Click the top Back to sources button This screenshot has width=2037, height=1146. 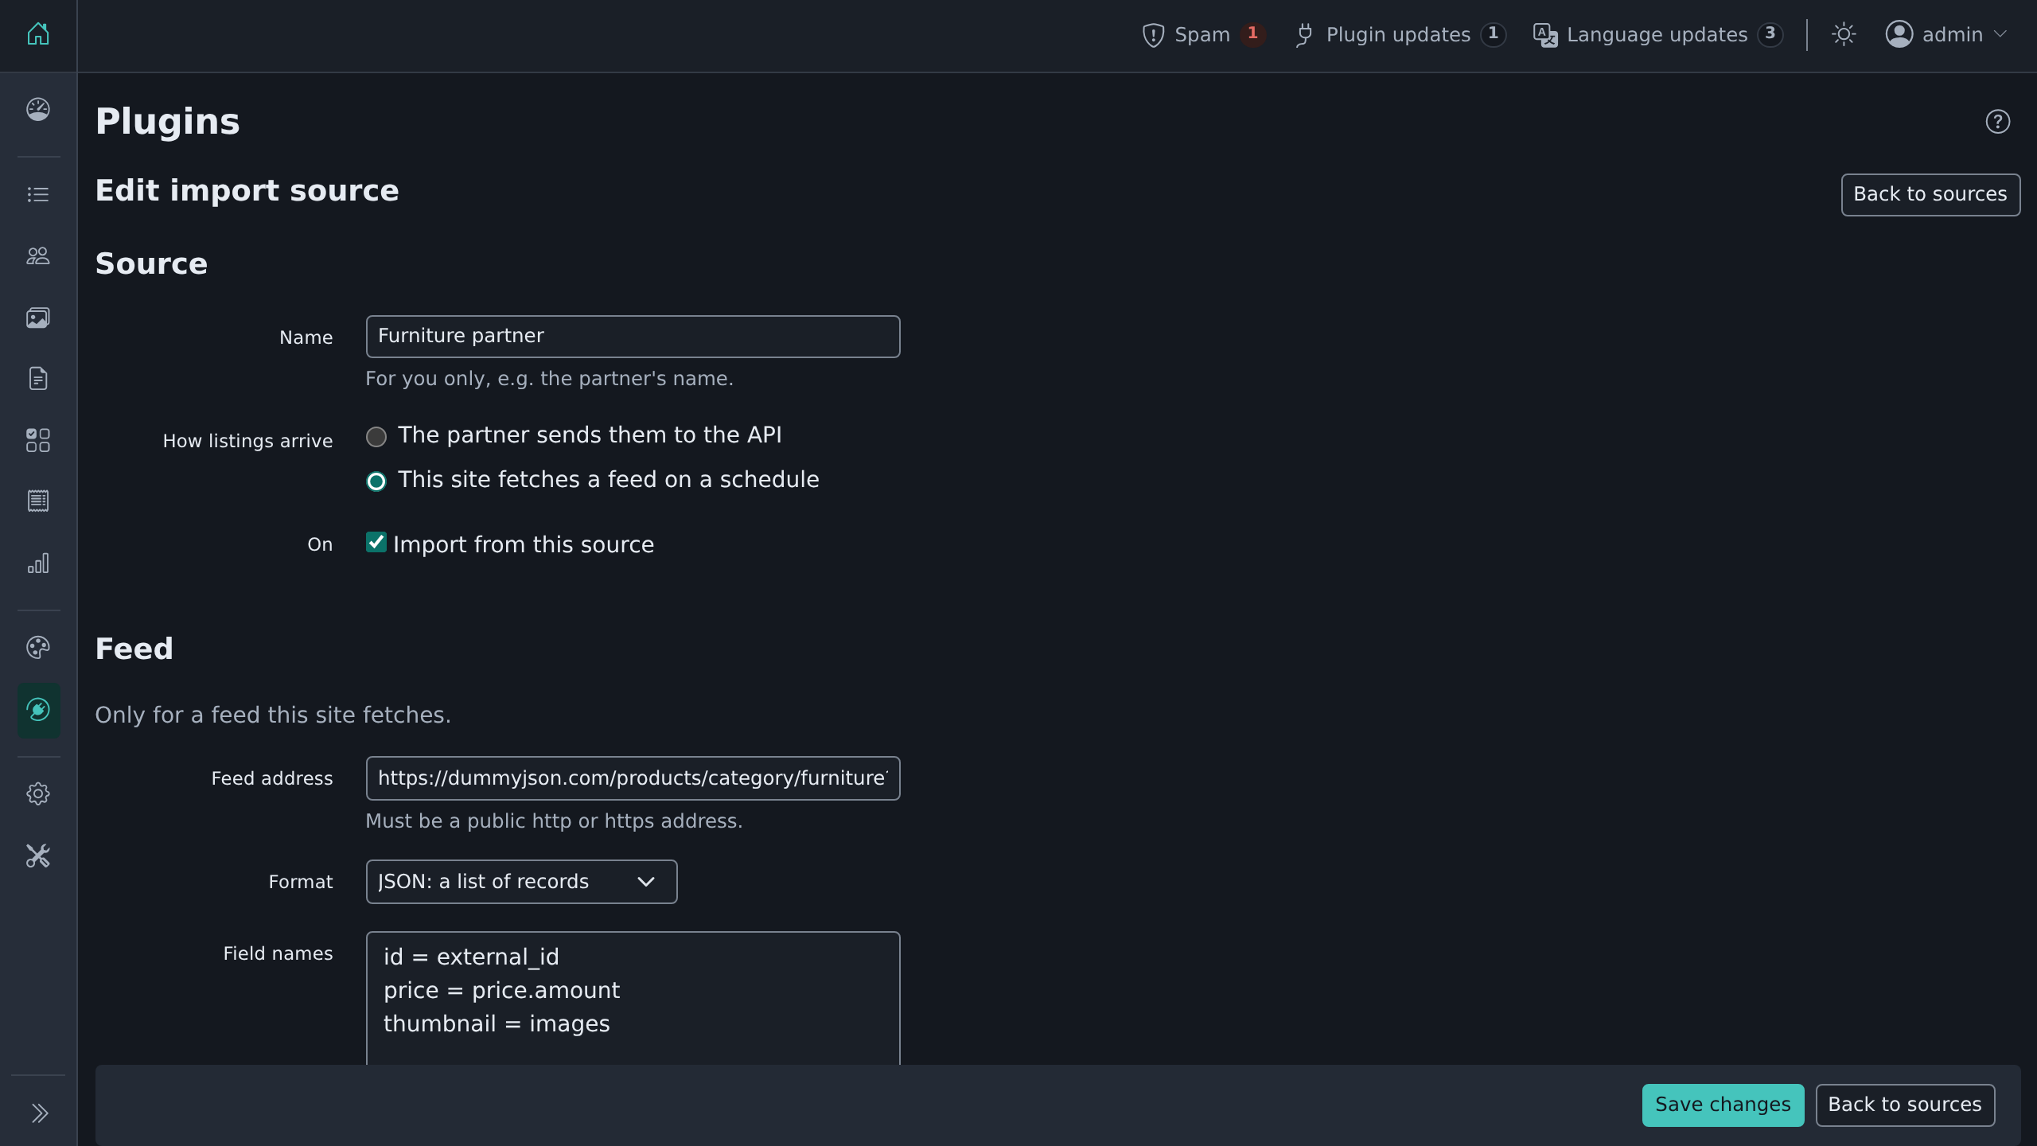1930,194
